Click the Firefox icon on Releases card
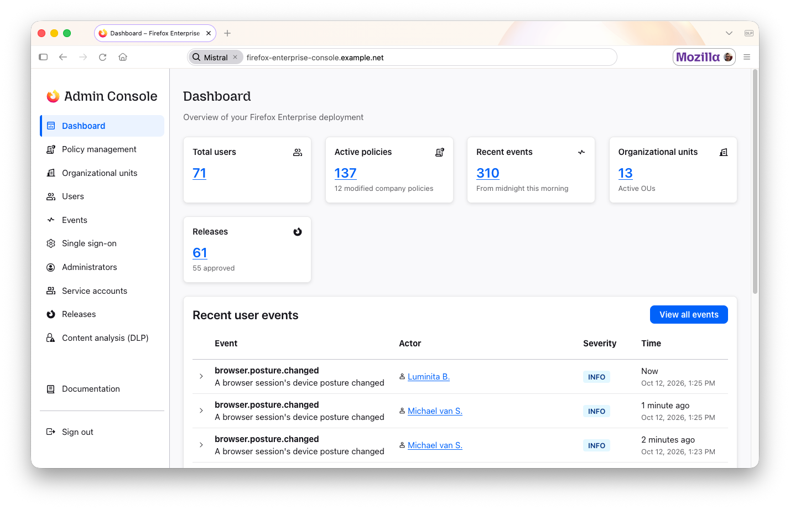This screenshot has height=509, width=790. pos(298,232)
